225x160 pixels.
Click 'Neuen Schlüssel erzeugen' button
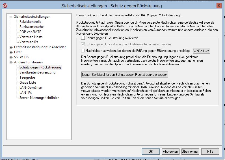pyautogui.click(x=125, y=75)
